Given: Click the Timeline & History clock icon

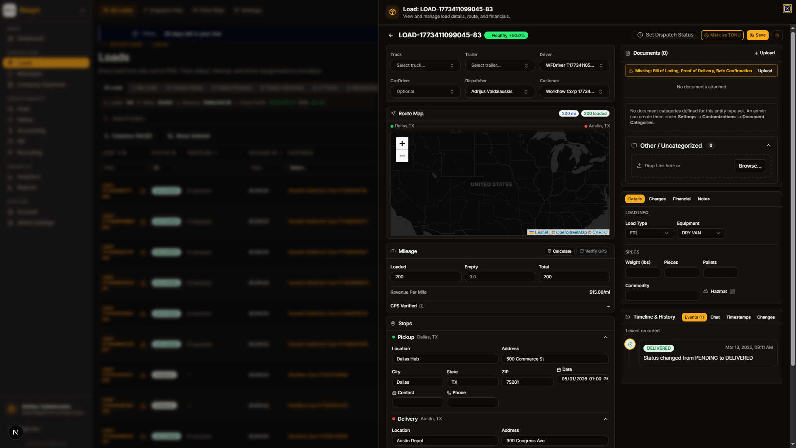Looking at the screenshot, I should pyautogui.click(x=628, y=317).
